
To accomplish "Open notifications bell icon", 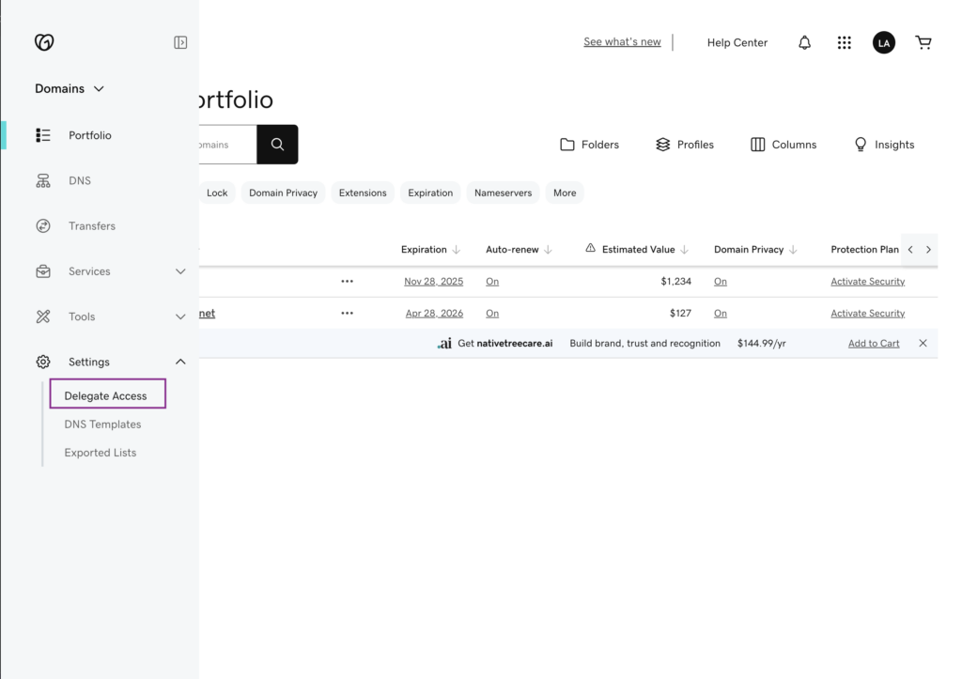I will click(x=804, y=42).
